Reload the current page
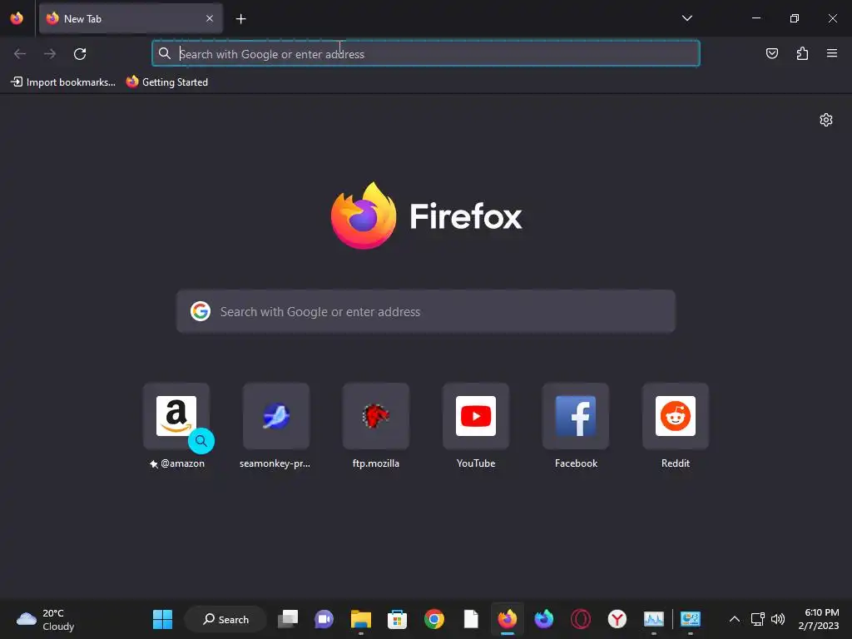This screenshot has height=639, width=852. [80, 54]
